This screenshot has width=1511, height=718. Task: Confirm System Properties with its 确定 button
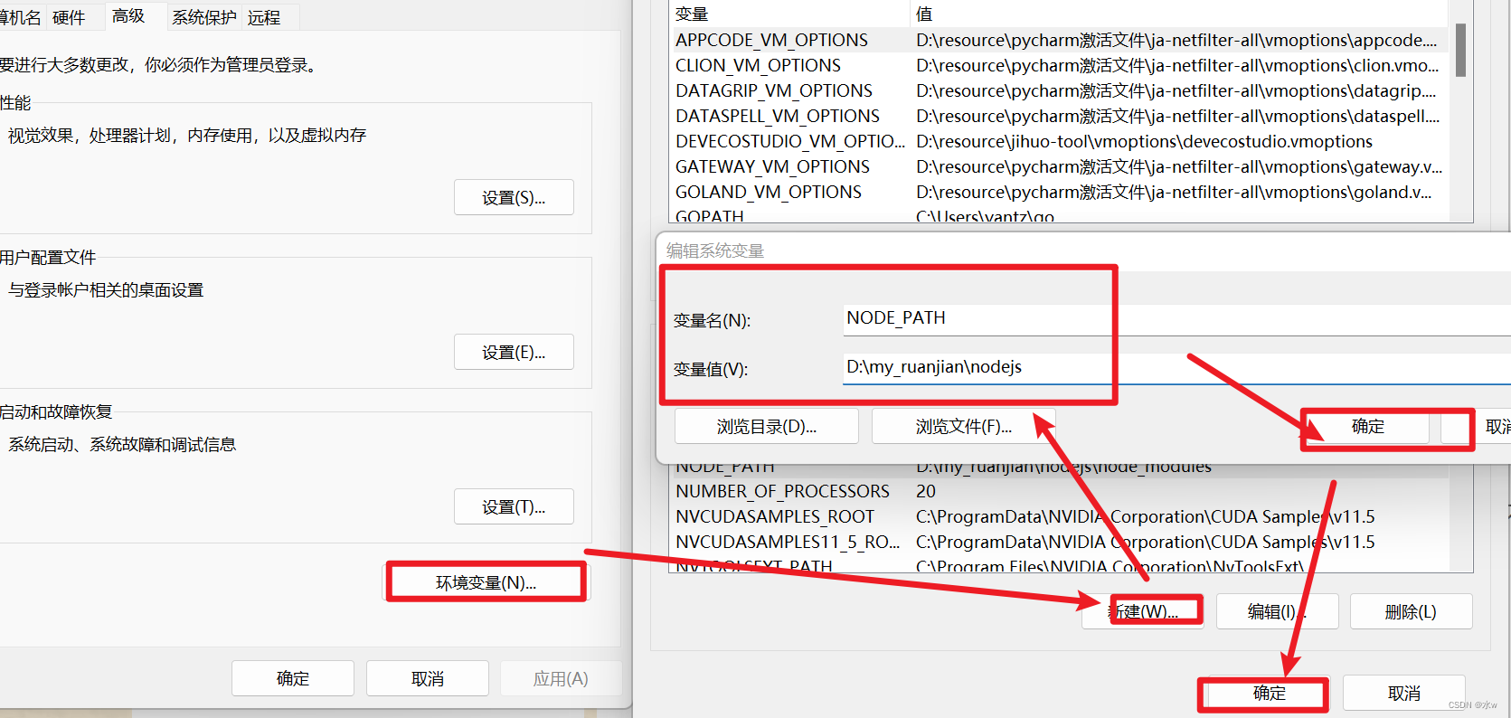pyautogui.click(x=293, y=678)
